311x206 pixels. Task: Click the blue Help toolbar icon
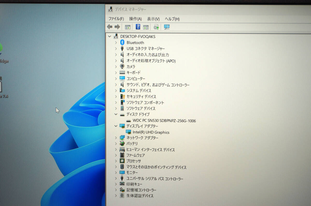point(138,27)
